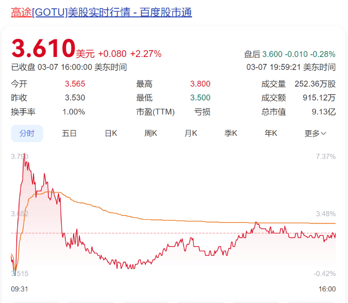
Task: Show the 月K chart
Action: coord(191,133)
